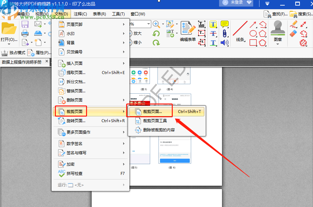Select the highlighter pencil markup tool
The image size is (313, 207).
(294, 24)
